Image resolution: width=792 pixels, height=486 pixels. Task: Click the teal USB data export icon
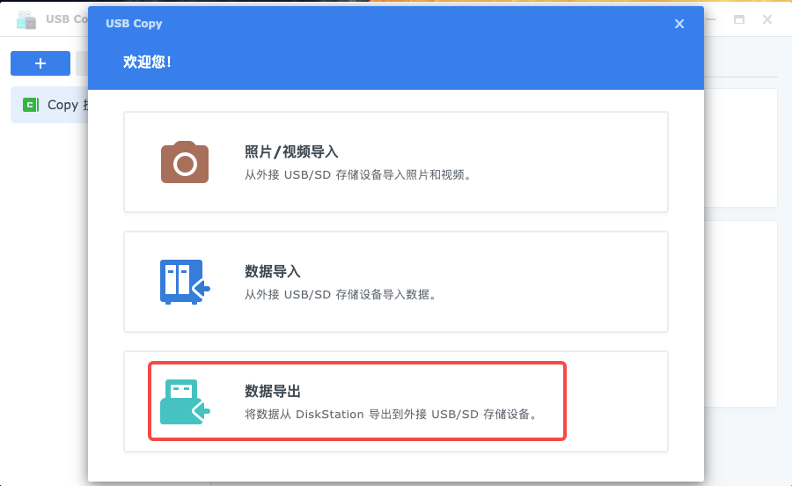point(185,401)
